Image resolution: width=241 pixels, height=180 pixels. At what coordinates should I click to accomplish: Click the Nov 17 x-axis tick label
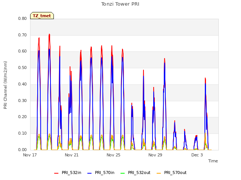pos(30,155)
